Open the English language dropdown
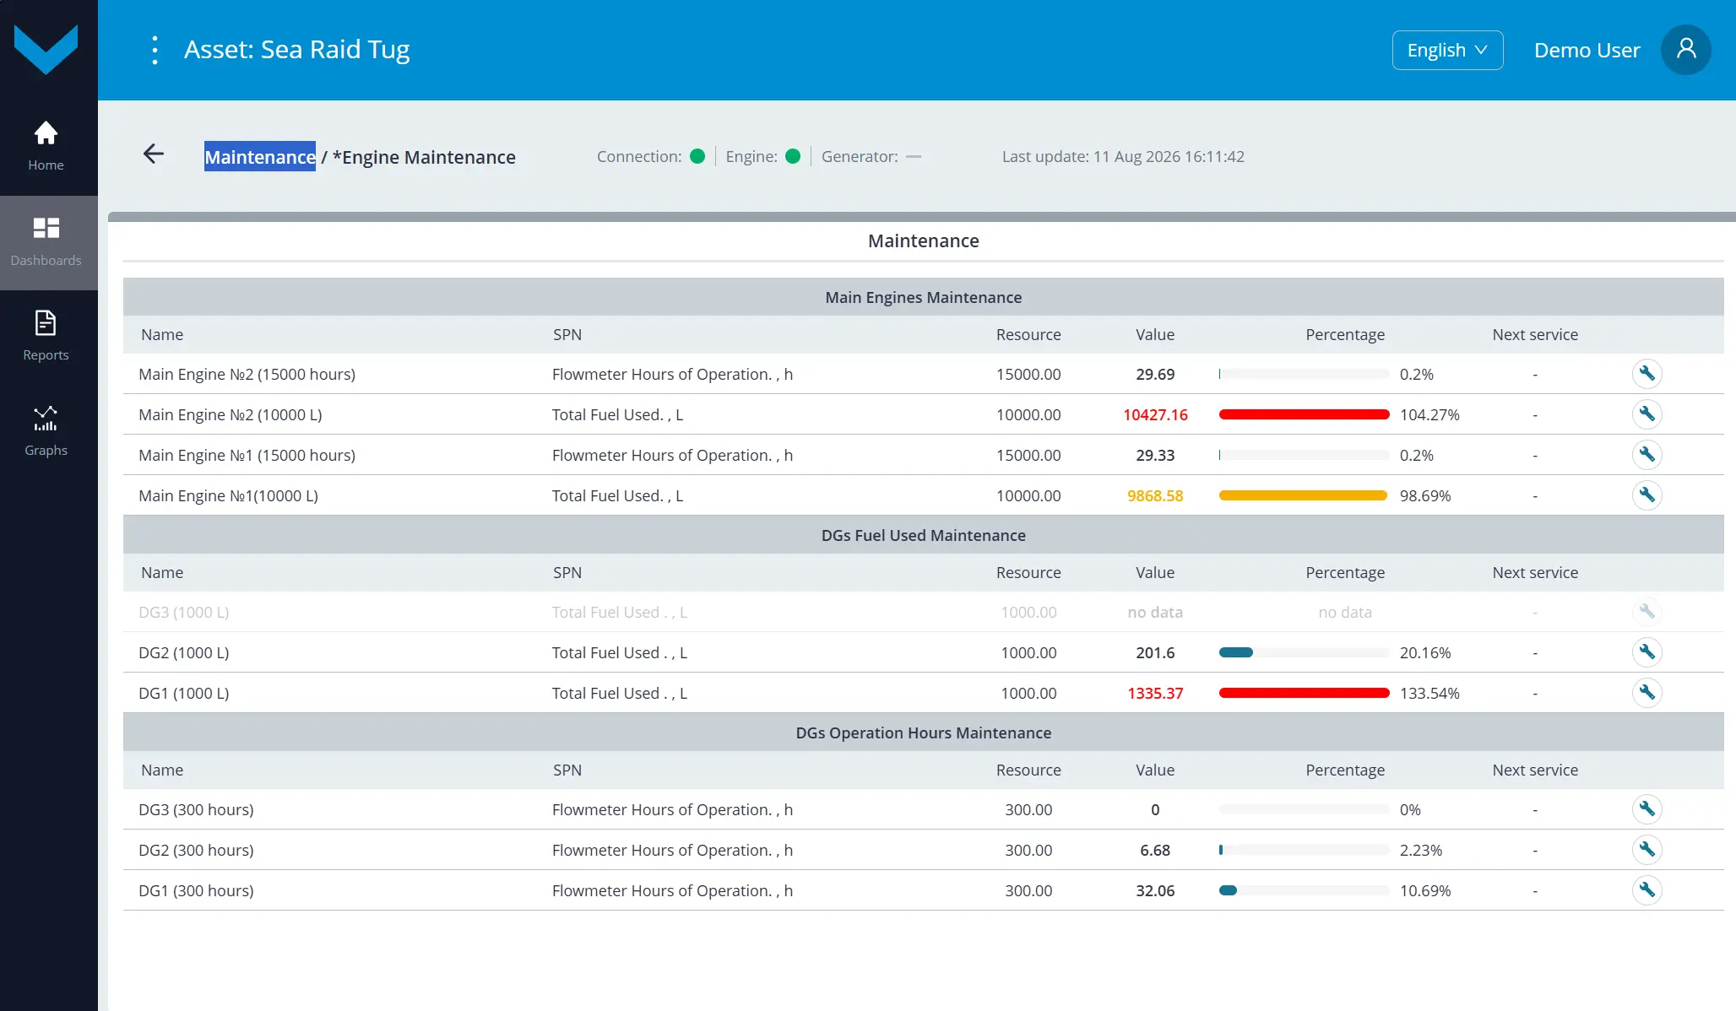The width and height of the screenshot is (1736, 1011). [1447, 50]
